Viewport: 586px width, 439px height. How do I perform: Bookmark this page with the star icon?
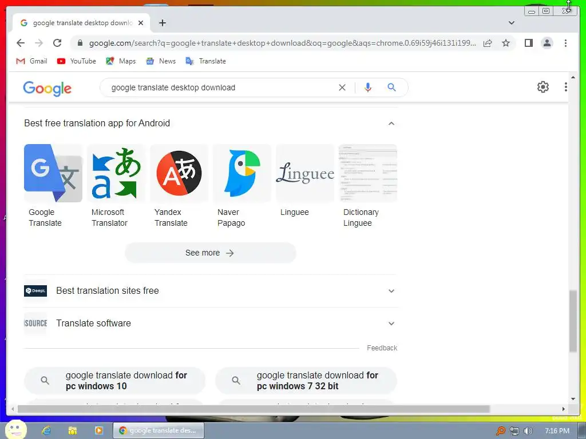506,43
